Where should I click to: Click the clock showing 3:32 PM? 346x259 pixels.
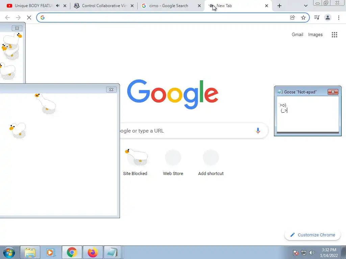(329, 253)
